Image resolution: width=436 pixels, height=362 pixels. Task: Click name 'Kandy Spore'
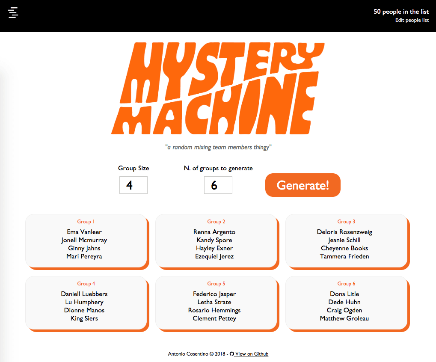point(214,240)
